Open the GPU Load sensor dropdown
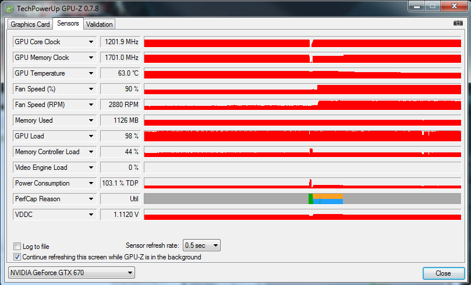 (x=55, y=136)
